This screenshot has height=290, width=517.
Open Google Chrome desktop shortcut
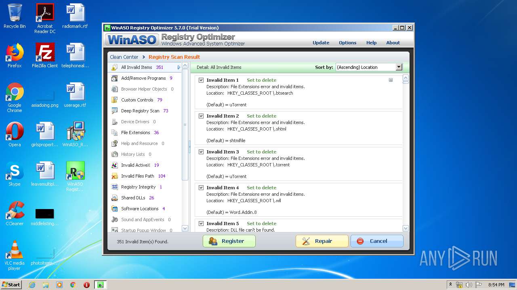(x=15, y=97)
